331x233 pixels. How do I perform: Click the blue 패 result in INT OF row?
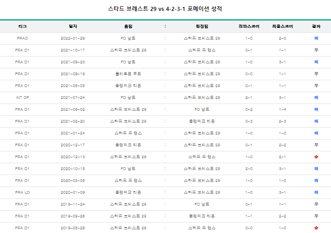coord(316,98)
